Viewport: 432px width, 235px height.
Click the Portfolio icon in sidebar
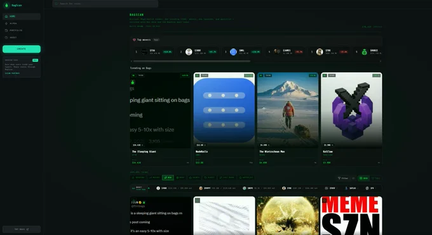(x=6, y=30)
